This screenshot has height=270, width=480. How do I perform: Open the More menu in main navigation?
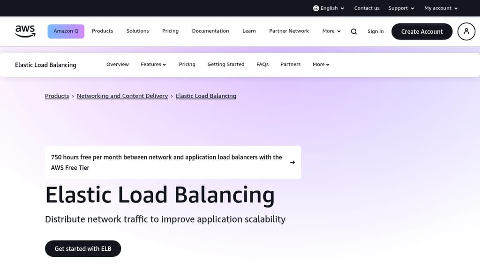pos(331,31)
